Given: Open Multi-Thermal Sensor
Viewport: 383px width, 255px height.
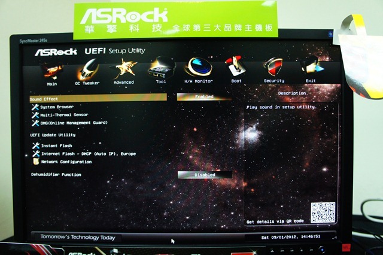Looking at the screenshot, I should [64, 115].
